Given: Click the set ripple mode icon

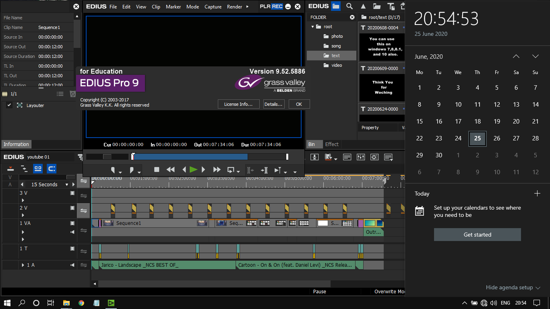Looking at the screenshot, I should [x=24, y=169].
